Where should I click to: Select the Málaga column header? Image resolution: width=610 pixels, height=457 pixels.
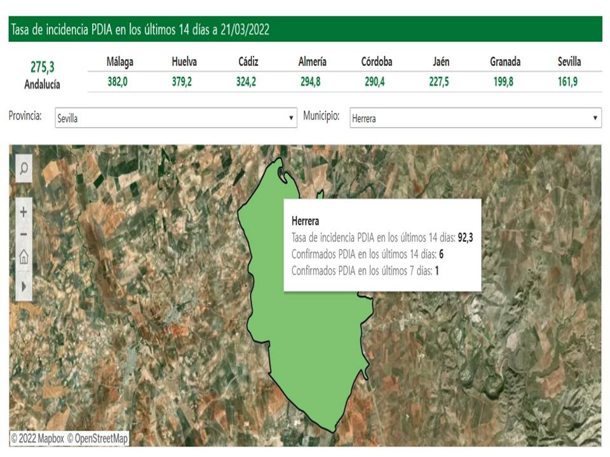[x=121, y=62]
